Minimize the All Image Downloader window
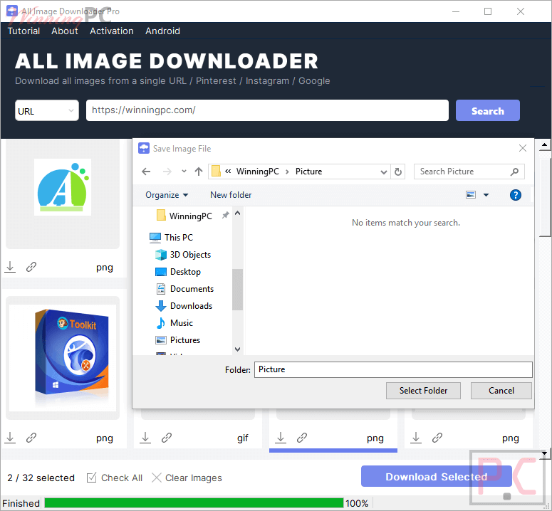552x511 pixels. 456,11
